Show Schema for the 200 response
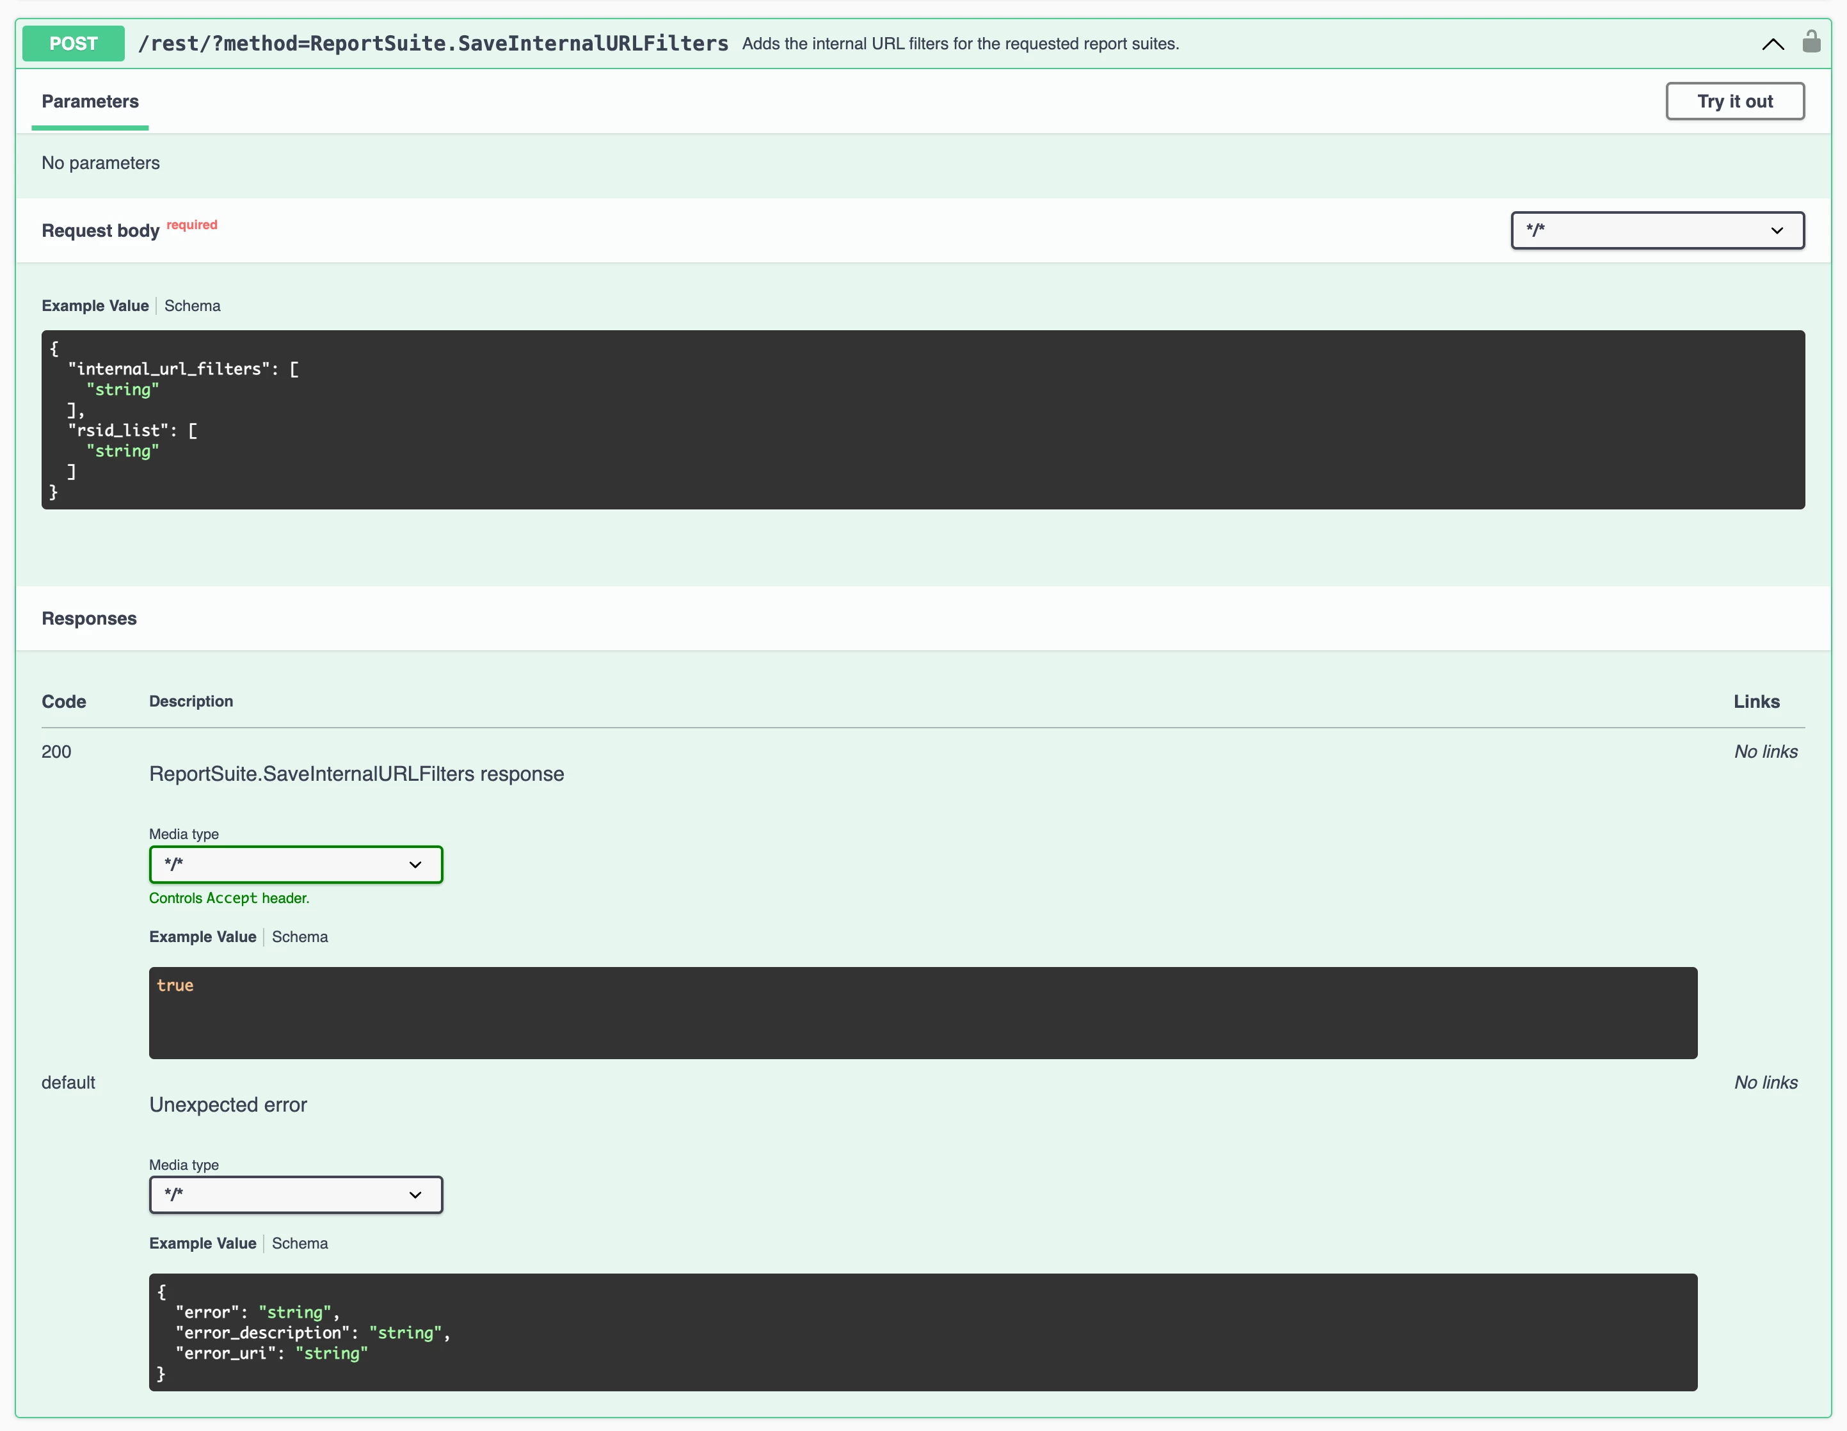Viewport: 1847px width, 1431px height. coord(300,936)
